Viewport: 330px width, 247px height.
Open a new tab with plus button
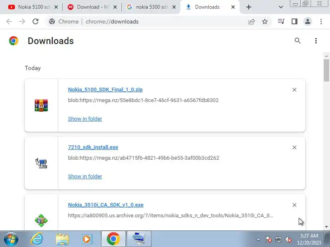pos(249,7)
